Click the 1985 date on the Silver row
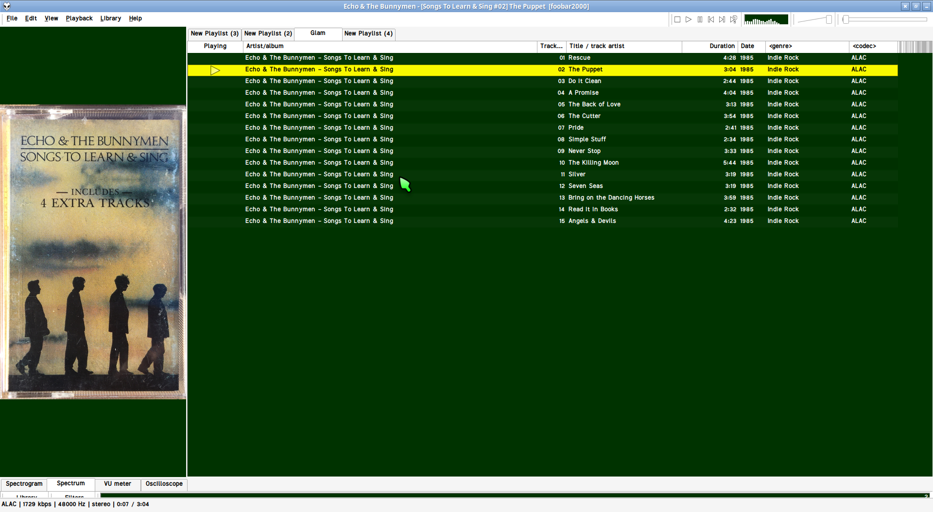This screenshot has height=512, width=933. pos(746,174)
